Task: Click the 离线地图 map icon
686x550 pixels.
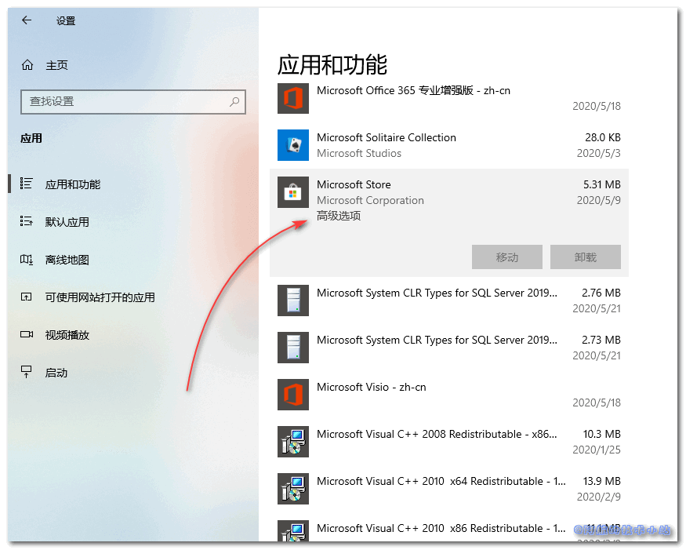Action: (27, 260)
